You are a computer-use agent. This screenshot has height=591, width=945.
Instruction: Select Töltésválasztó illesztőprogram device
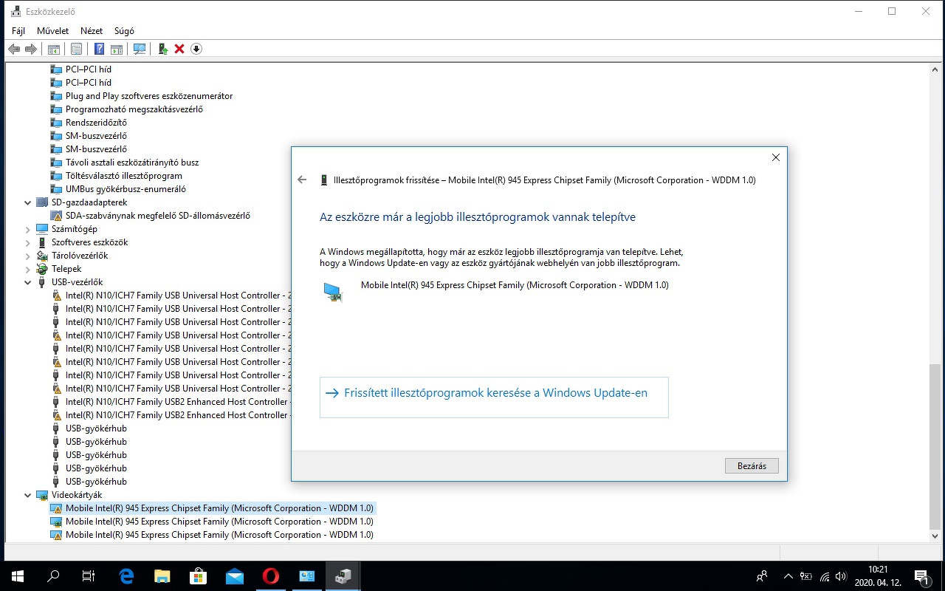tap(124, 176)
